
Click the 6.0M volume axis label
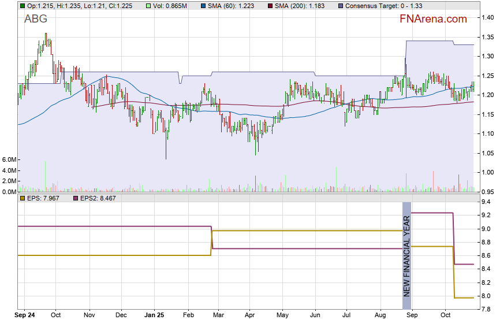[x=8, y=159]
